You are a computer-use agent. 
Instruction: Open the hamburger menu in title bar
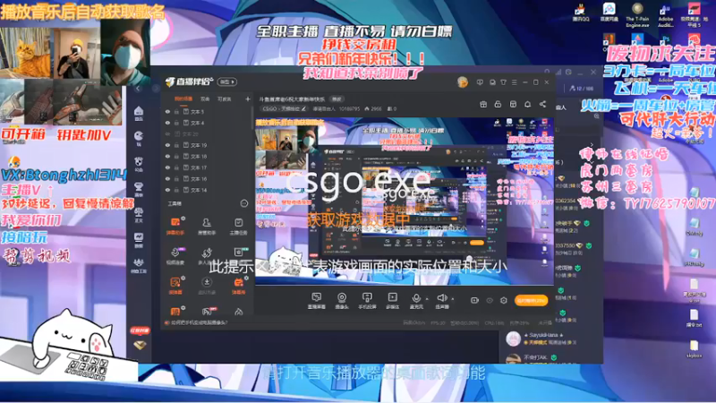514,82
